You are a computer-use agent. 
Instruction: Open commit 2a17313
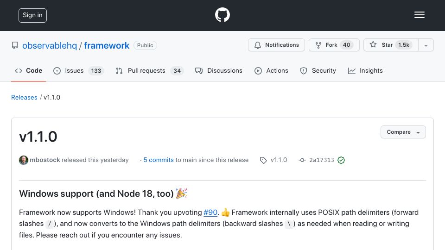[x=322, y=160]
